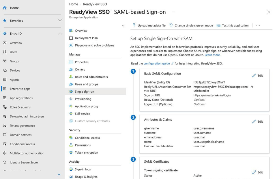This screenshot has width=277, height=179.
Task: Click the Tenant governance icon
Action: click(5, 125)
